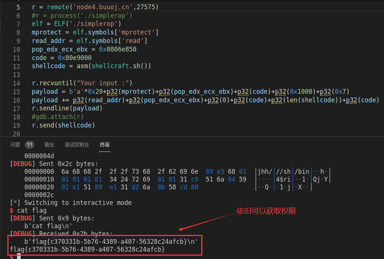The height and width of the screenshot is (259, 384).
Task: Click the elf.symbols['mprotect'] line
Action: [95, 32]
